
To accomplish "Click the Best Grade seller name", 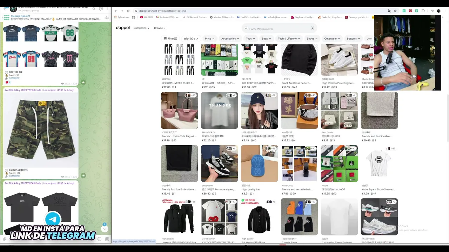I will coord(327,132).
